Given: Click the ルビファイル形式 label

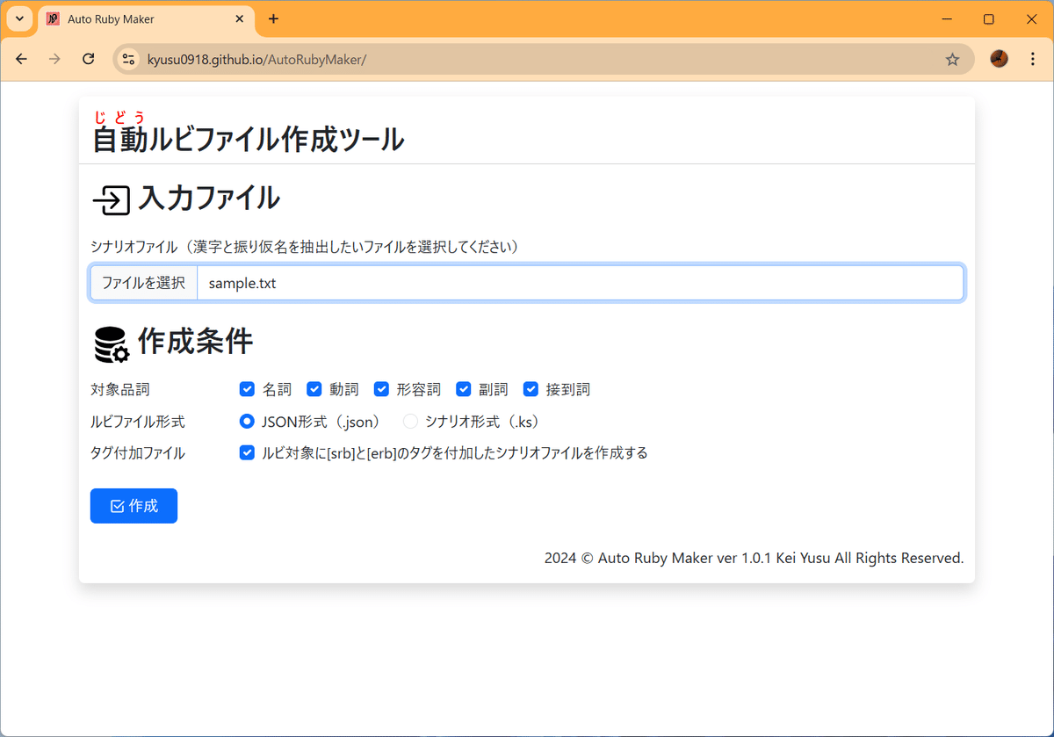Looking at the screenshot, I should 138,422.
